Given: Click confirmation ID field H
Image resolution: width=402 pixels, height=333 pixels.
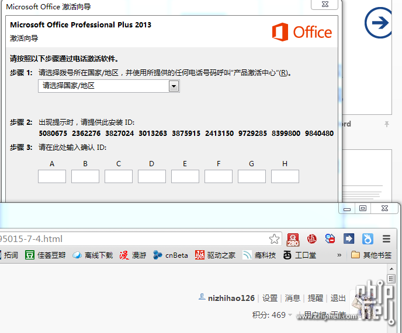Looking at the screenshot, I should [x=285, y=176].
